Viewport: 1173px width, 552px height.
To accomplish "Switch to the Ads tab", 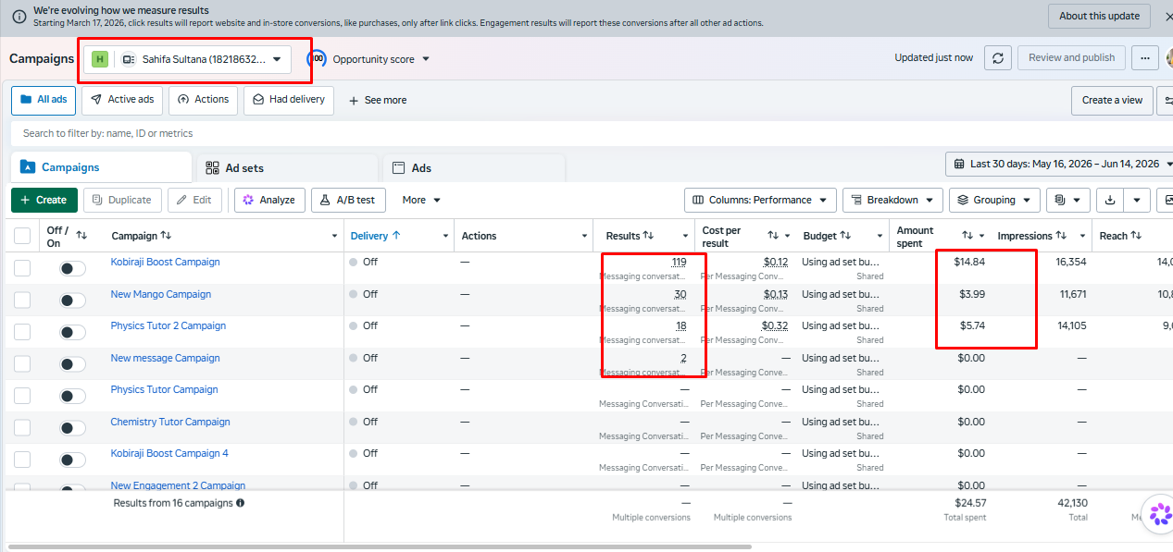I will click(474, 168).
